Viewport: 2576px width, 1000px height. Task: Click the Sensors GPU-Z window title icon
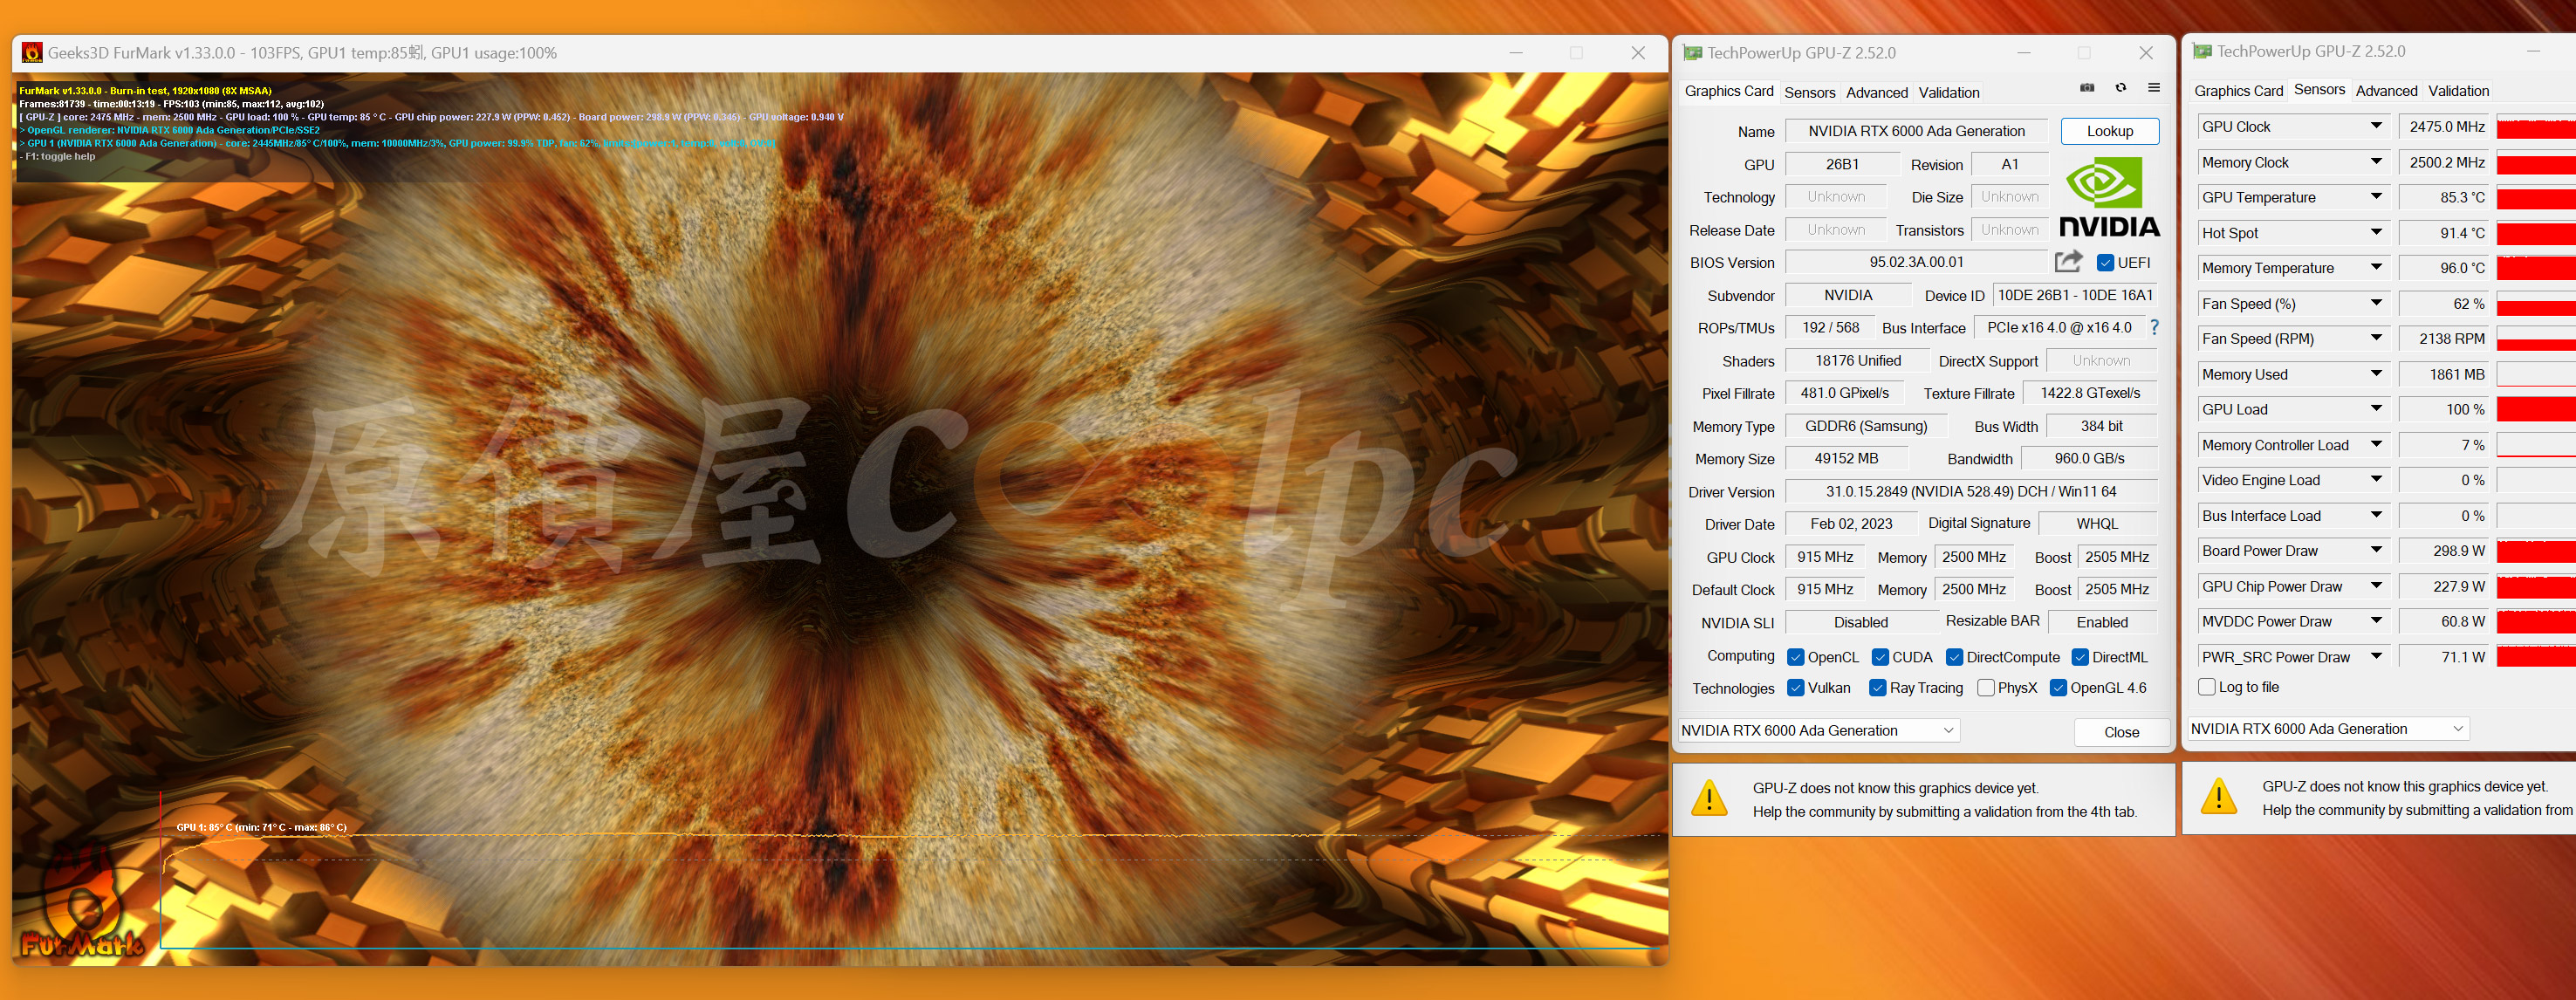point(2202,51)
